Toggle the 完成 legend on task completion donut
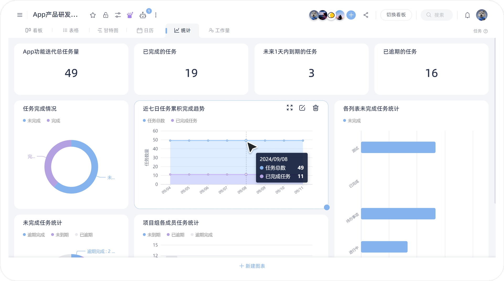The width and height of the screenshot is (504, 281). (x=53, y=120)
